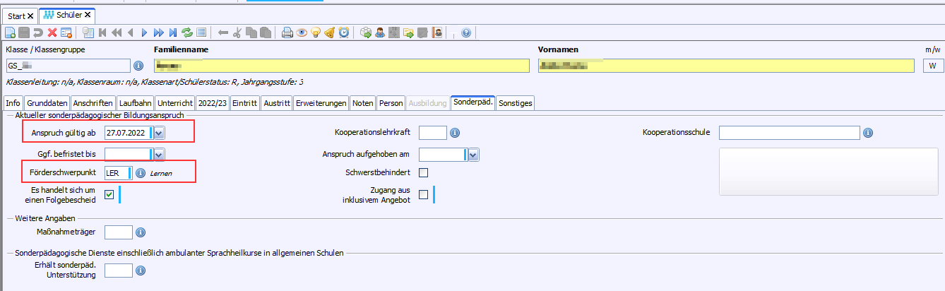Click the new record icon in toolbar
Viewport: 945px width, 291px height.
point(10,32)
